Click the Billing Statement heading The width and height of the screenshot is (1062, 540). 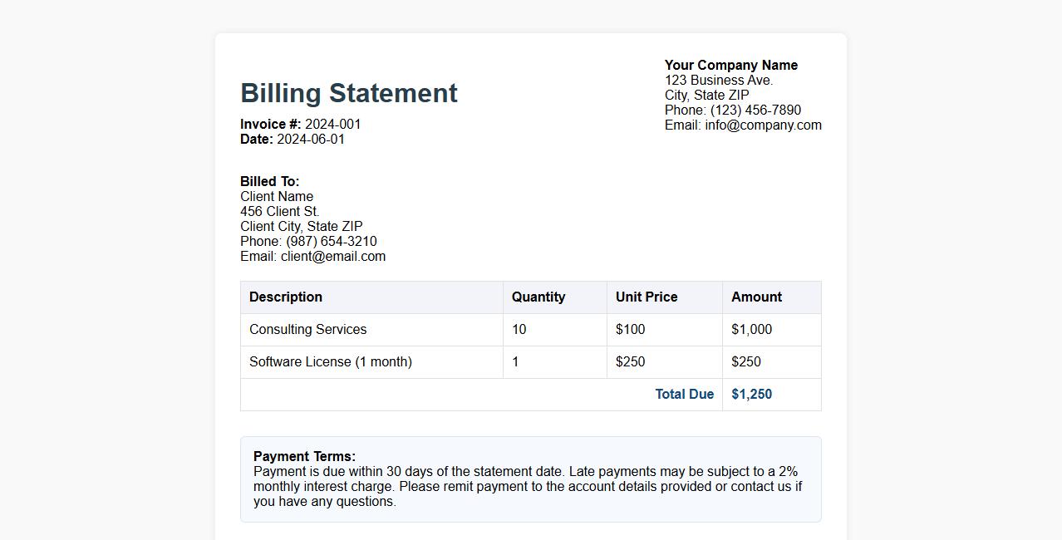[x=348, y=93]
